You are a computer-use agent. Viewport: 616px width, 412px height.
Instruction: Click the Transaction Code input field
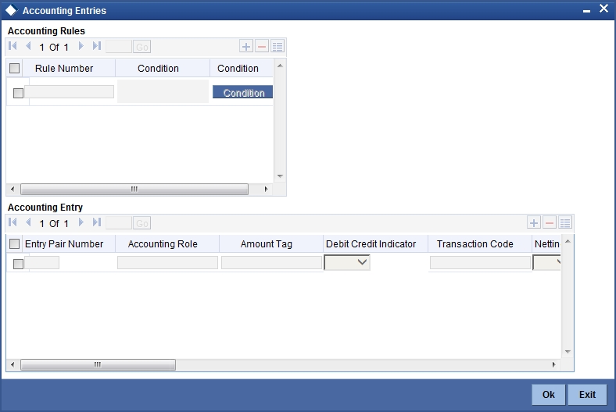point(480,263)
